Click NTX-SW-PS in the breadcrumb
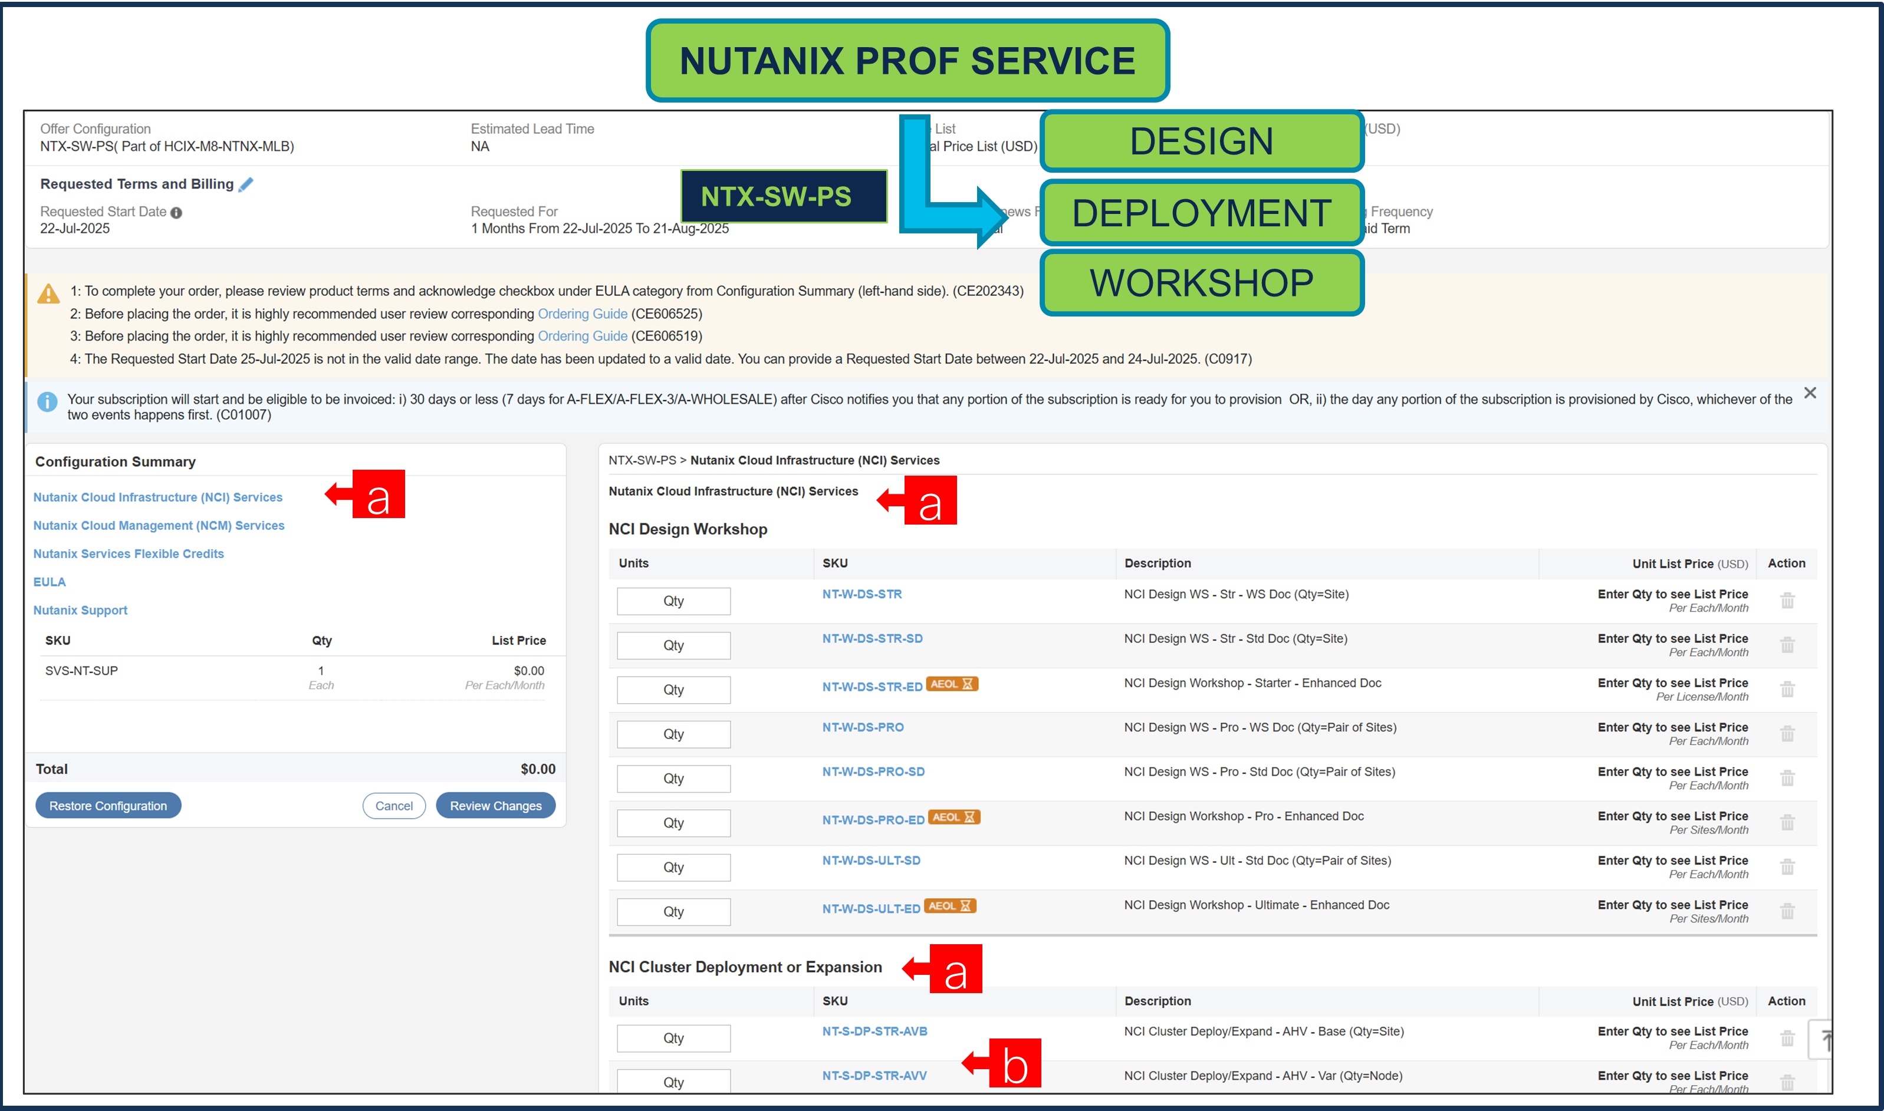 642,460
